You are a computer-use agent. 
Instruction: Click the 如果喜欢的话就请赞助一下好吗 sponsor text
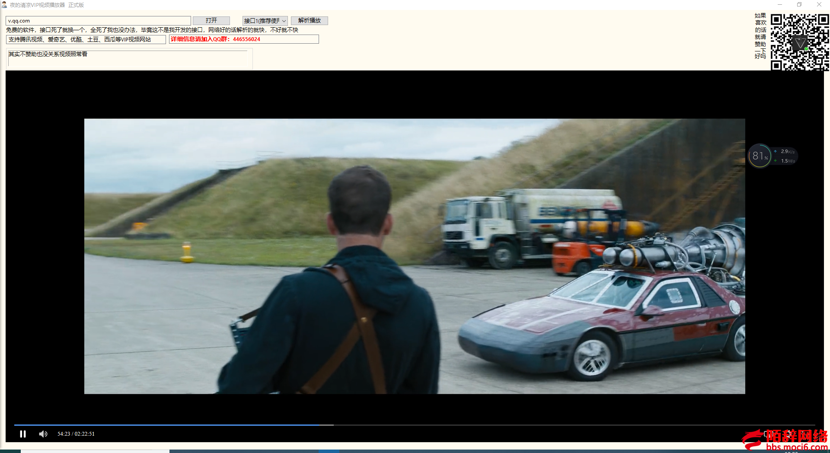click(x=760, y=36)
